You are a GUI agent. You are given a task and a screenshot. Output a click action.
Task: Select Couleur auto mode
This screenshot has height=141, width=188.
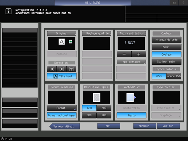[x=167, y=62]
